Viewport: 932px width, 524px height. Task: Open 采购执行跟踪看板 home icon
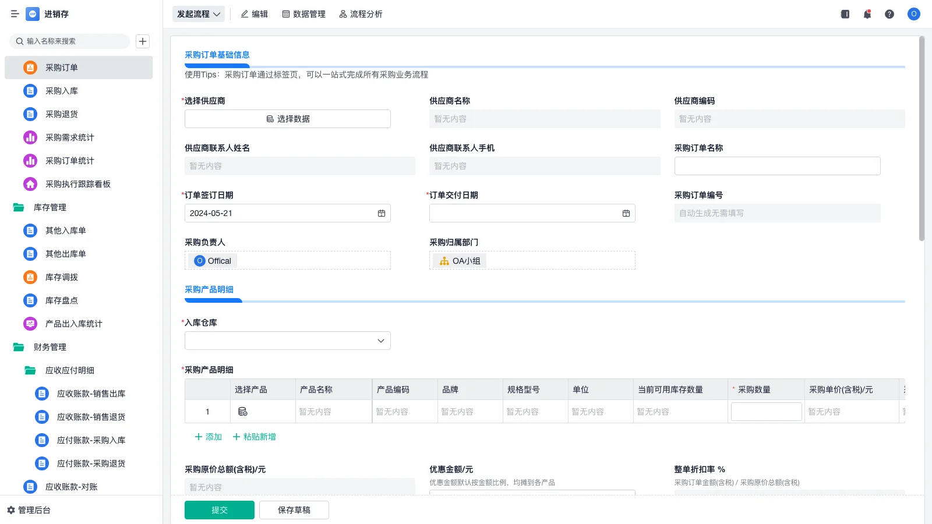click(x=30, y=184)
